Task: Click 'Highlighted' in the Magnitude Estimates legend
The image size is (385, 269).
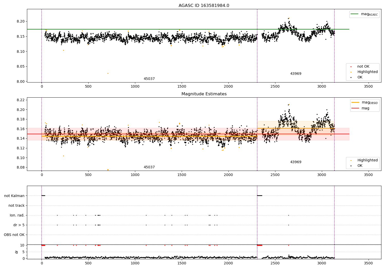Action: (x=364, y=160)
